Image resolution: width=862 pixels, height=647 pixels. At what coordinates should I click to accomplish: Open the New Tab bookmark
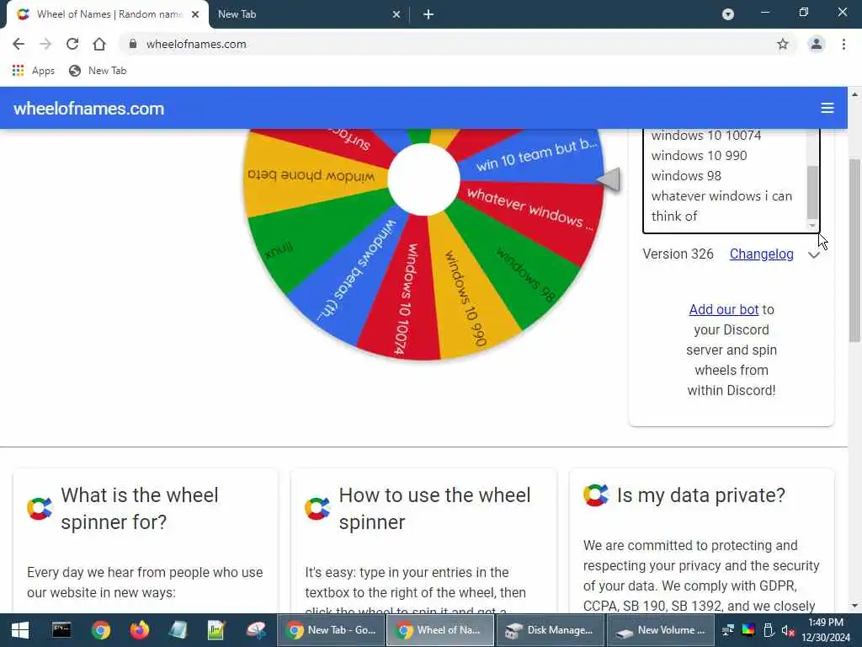coord(98,71)
